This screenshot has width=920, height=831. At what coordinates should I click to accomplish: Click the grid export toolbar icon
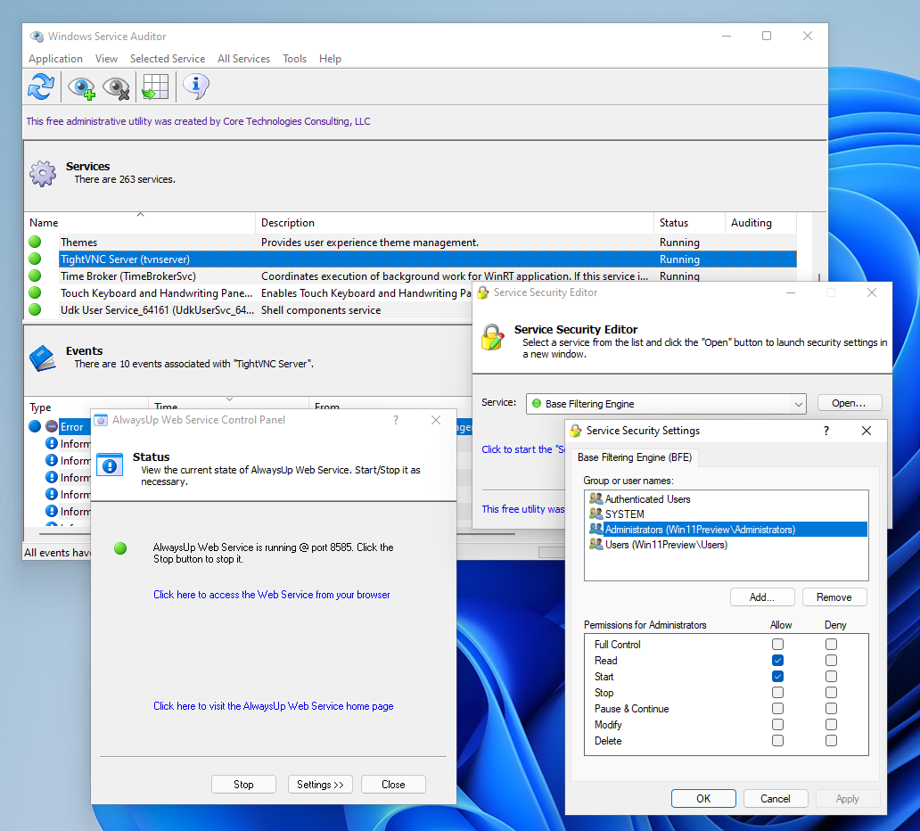155,86
